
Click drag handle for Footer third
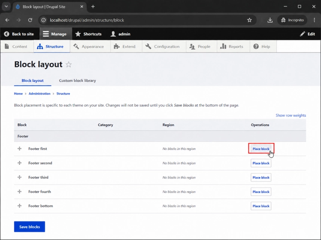[x=19, y=177]
